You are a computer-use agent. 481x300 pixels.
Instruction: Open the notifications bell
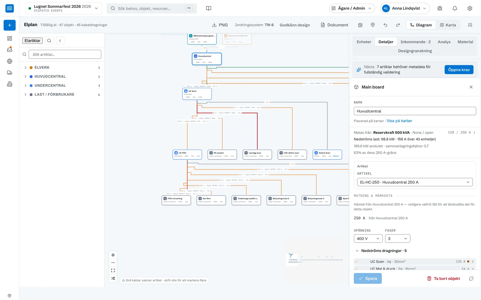(x=455, y=8)
